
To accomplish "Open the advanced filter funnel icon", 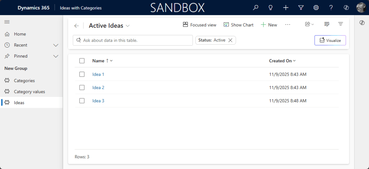I will tap(301, 8).
